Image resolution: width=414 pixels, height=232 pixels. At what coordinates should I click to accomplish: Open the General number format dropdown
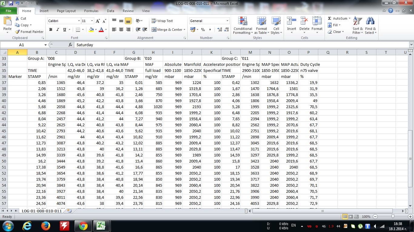[227, 21]
